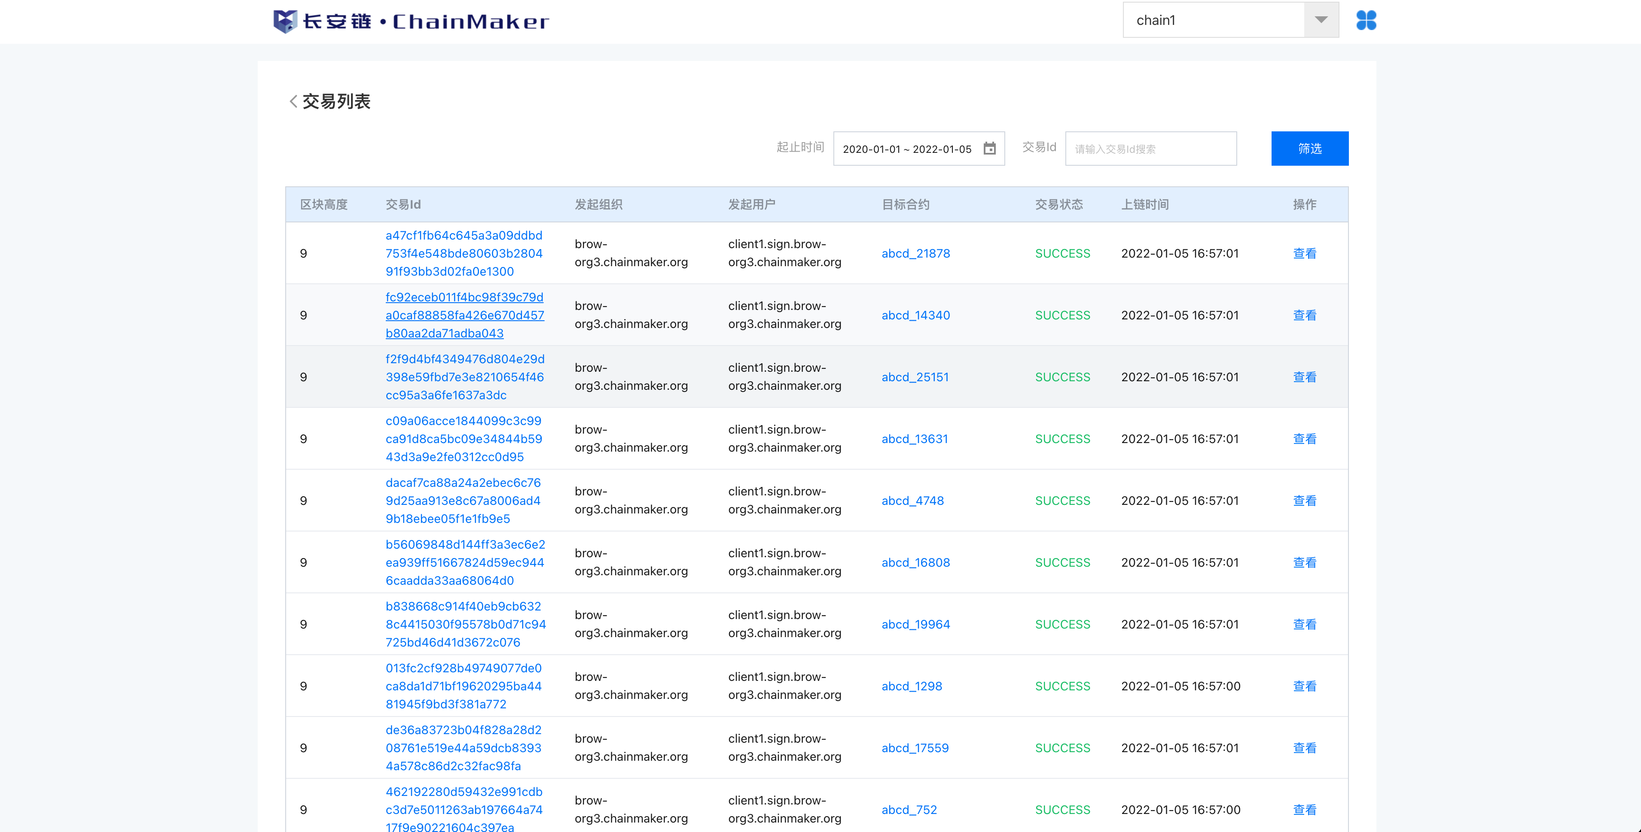Image resolution: width=1641 pixels, height=832 pixels.
Task: Click the 交易列表 page title
Action: (336, 101)
